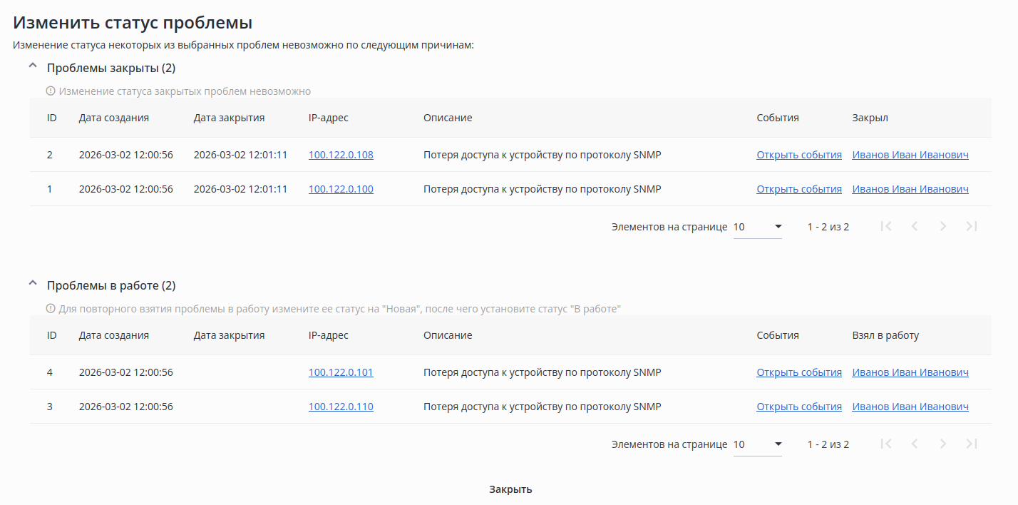This screenshot has width=1018, height=505.
Task: Collapse the "Проблемы закрыты" section chevron
Action: pyautogui.click(x=32, y=66)
